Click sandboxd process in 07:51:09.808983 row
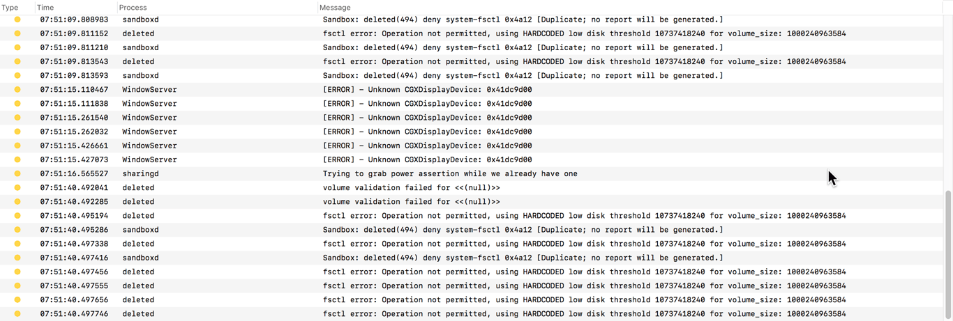 coord(140,19)
